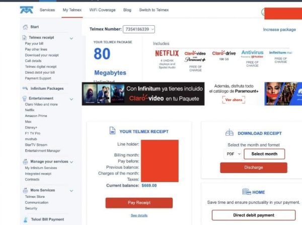Click the Telmex receipt document icon
302x225 pixels.
[25, 38]
